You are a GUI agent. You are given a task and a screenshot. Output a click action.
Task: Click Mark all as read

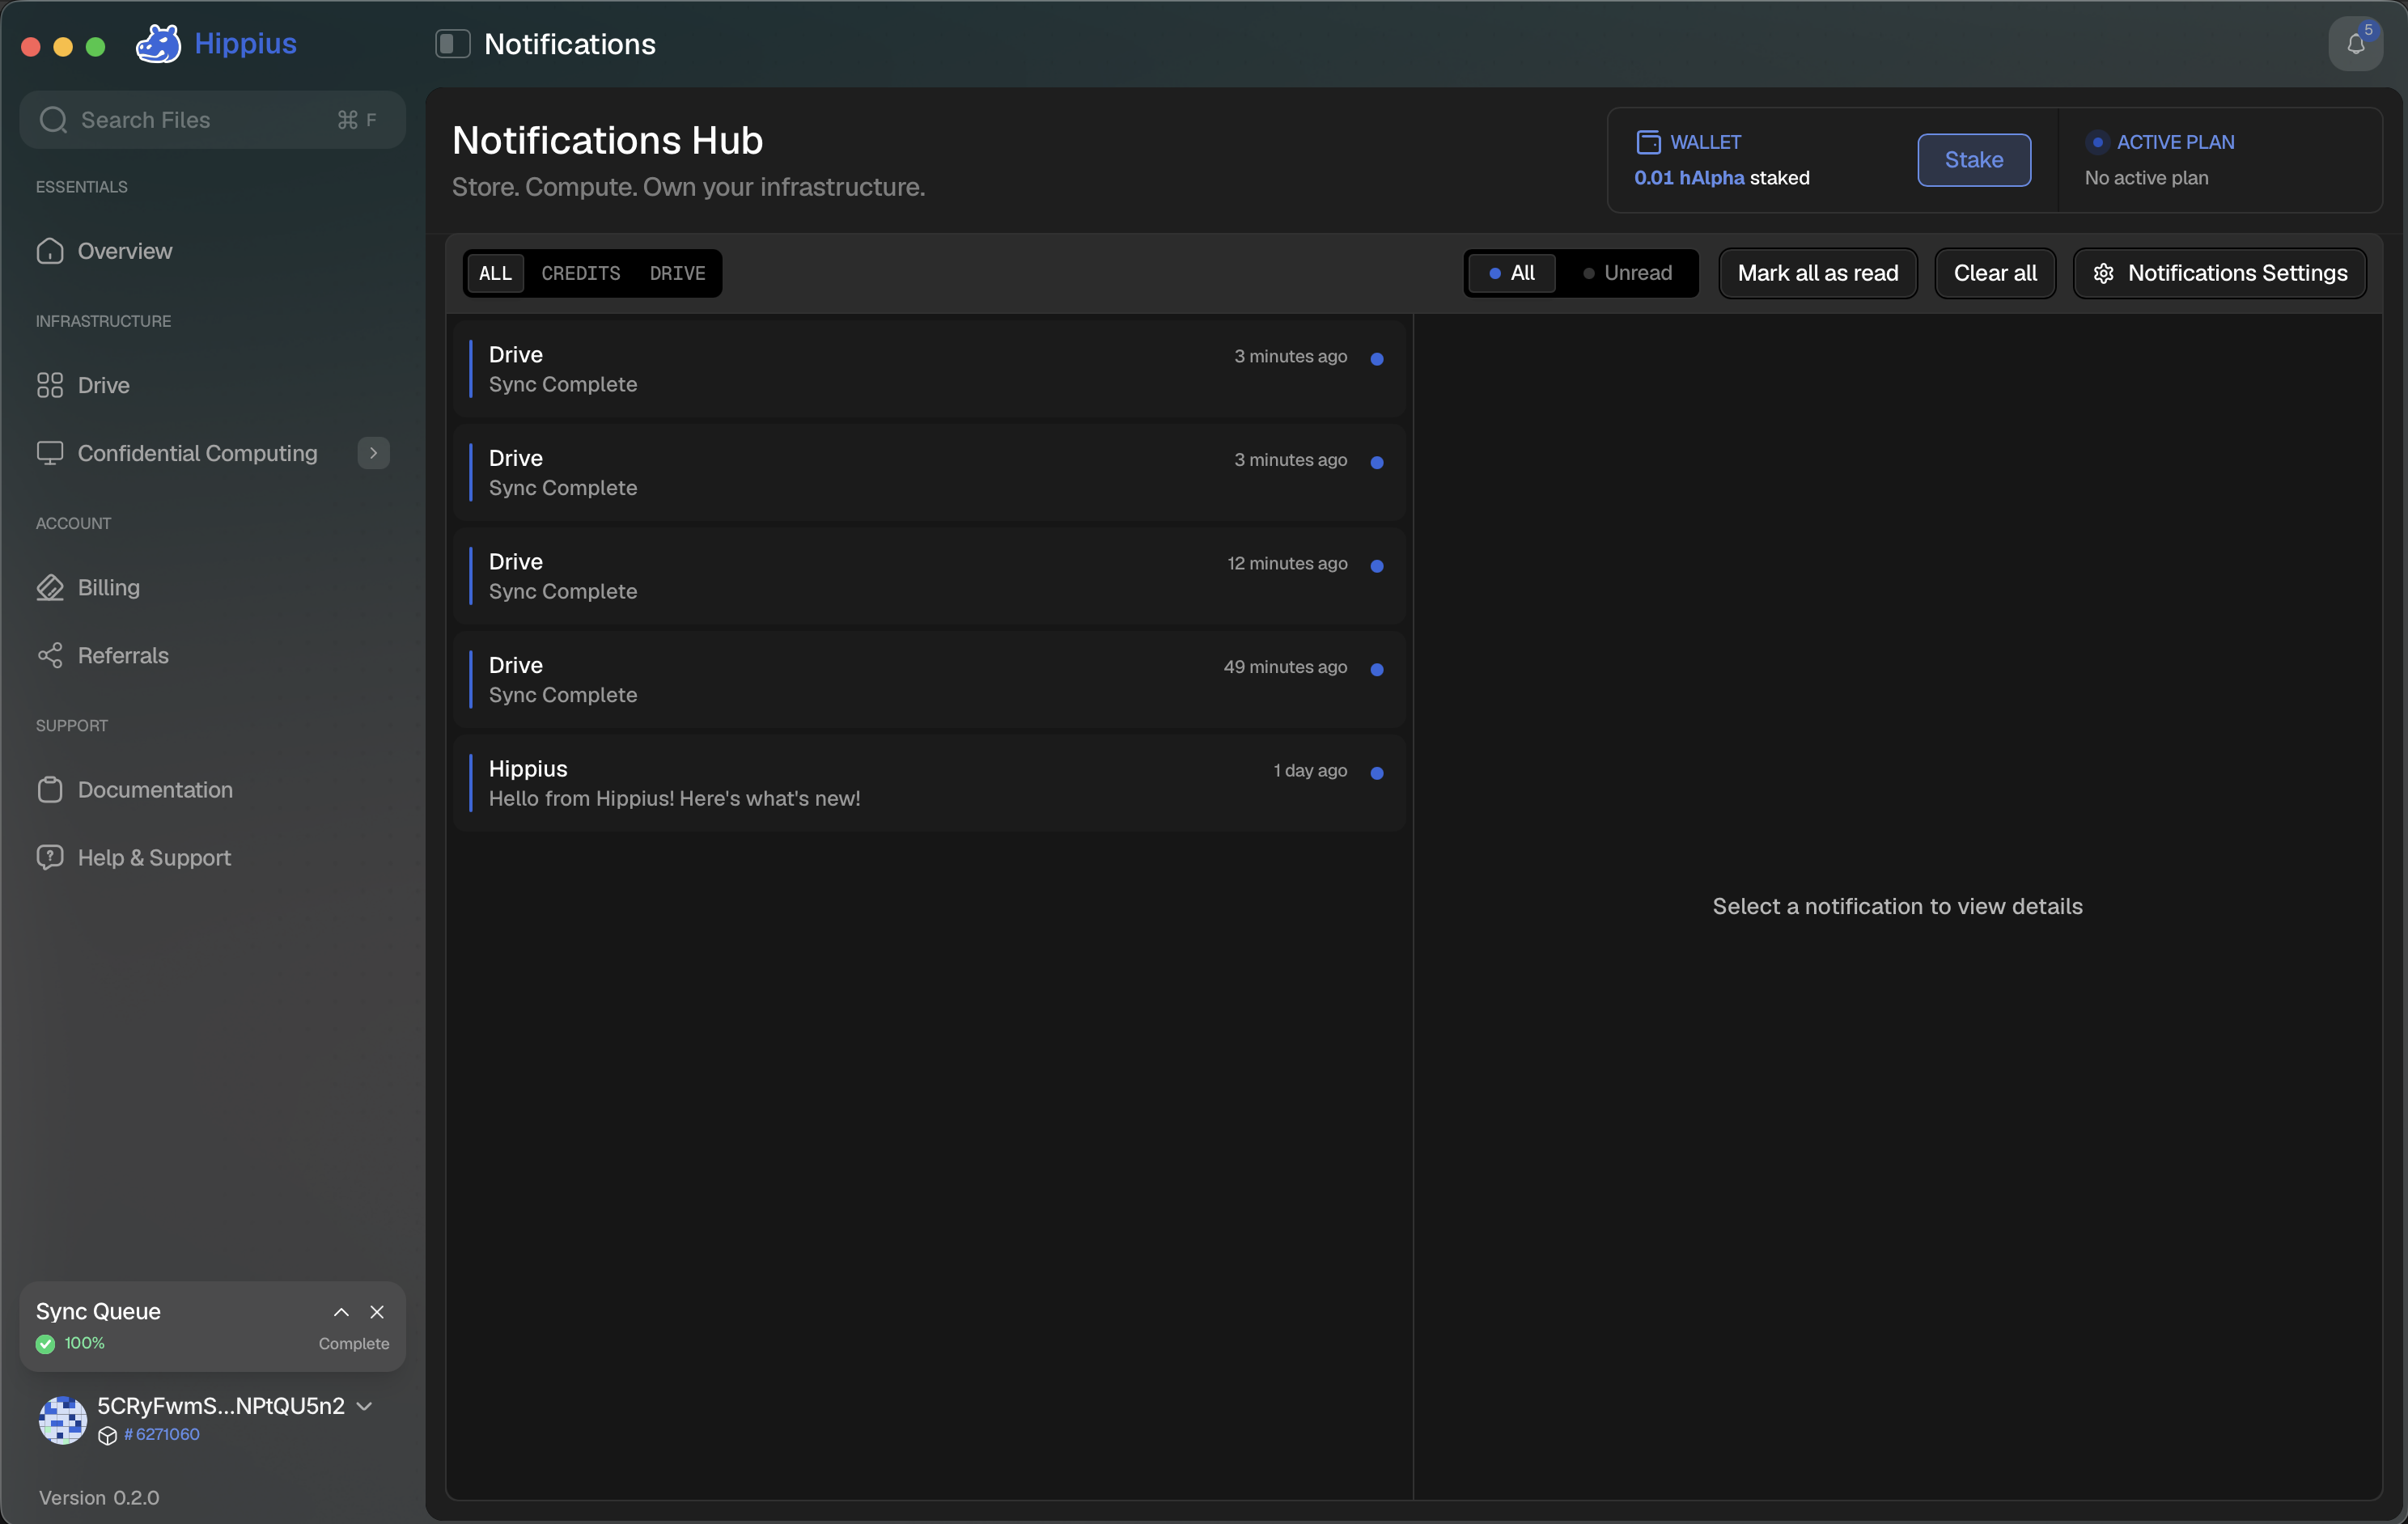1817,273
